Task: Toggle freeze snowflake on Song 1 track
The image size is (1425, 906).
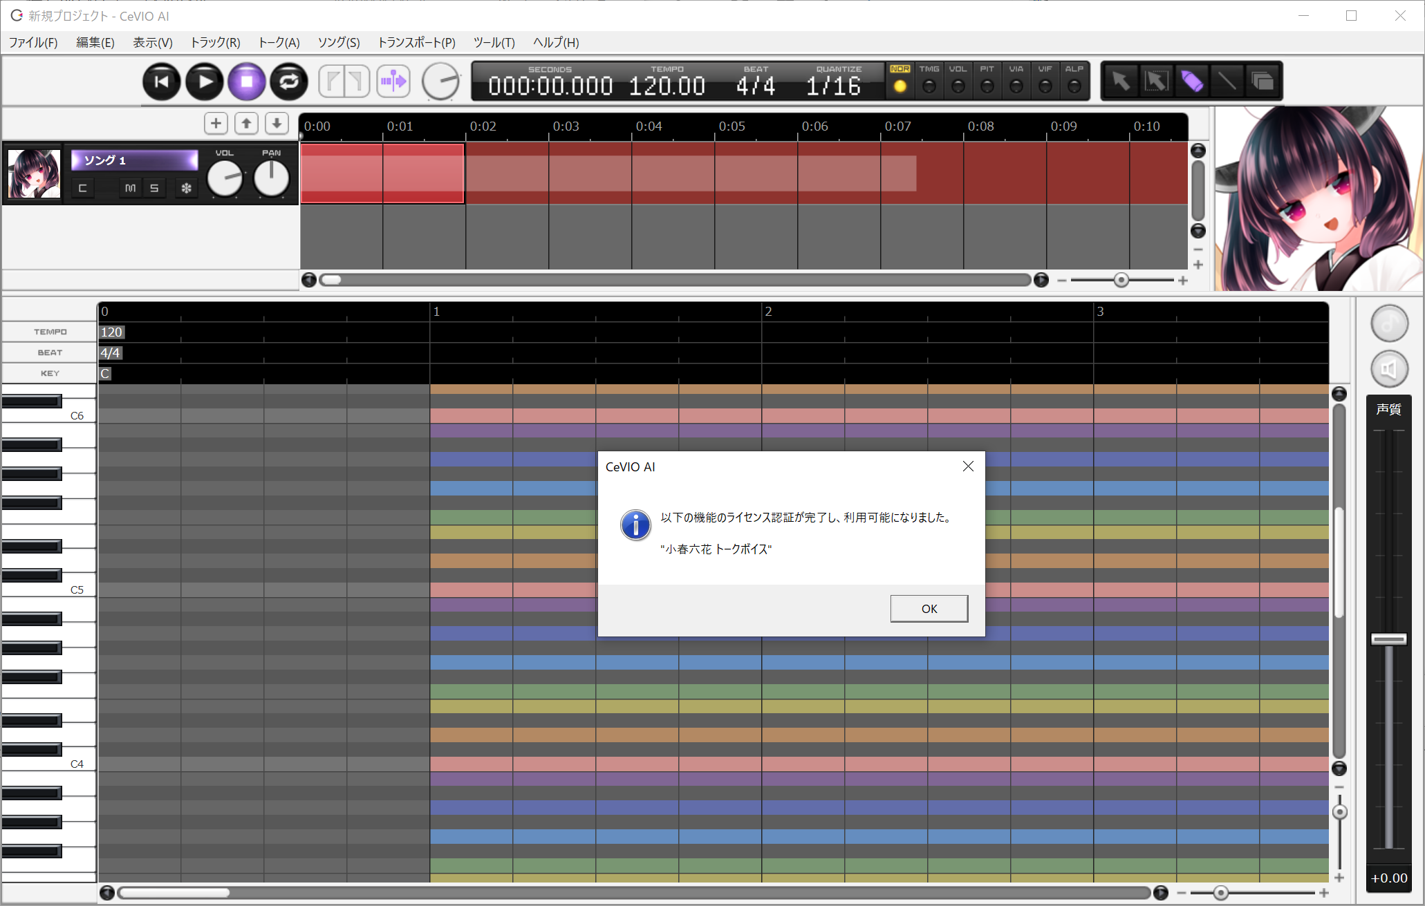Action: click(x=186, y=188)
